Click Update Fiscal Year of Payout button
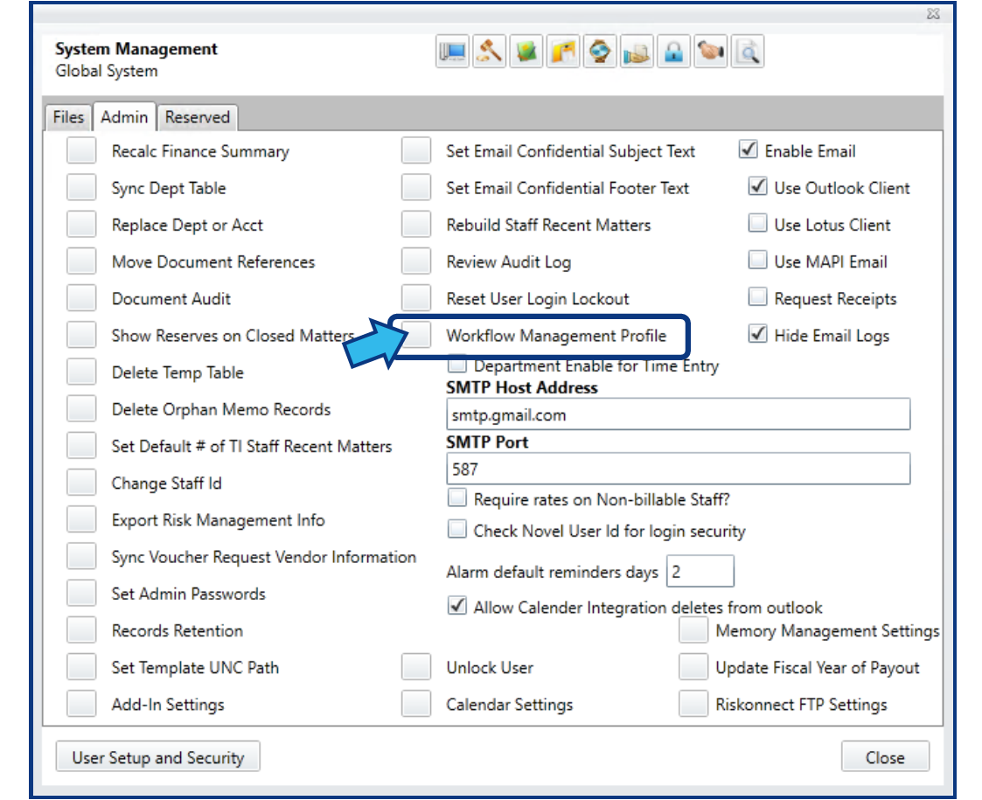 (x=694, y=667)
